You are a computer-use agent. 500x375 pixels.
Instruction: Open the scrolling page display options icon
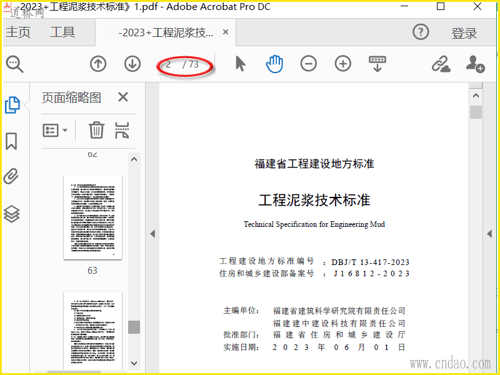377,64
